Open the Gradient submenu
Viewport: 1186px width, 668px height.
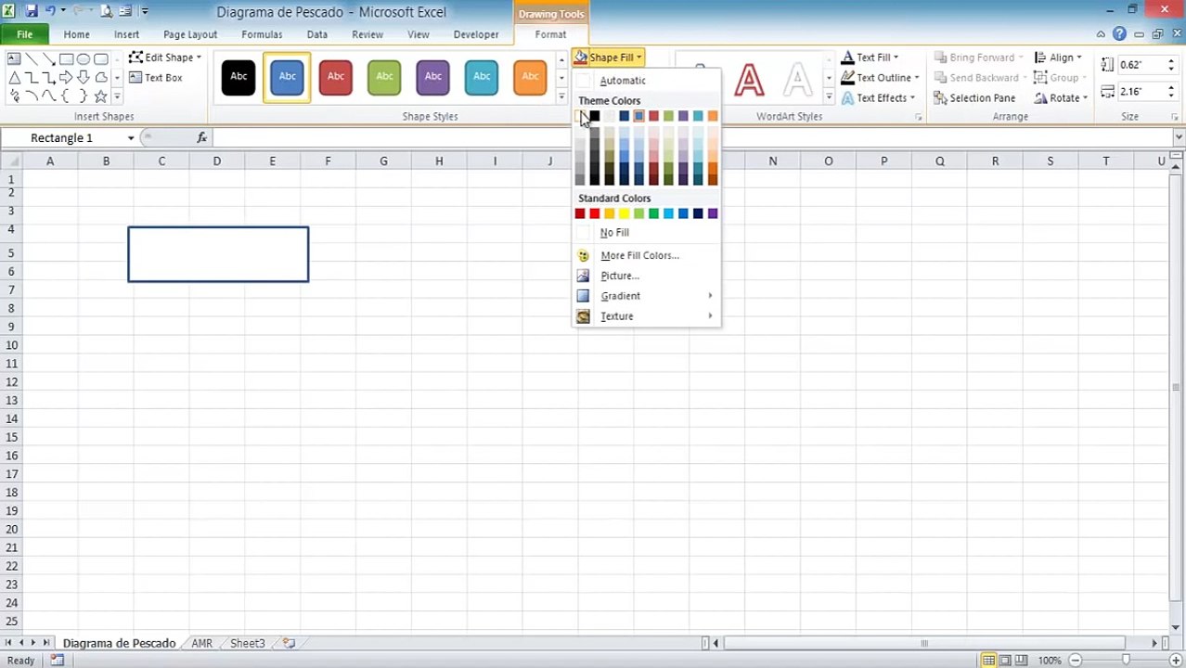[646, 296]
